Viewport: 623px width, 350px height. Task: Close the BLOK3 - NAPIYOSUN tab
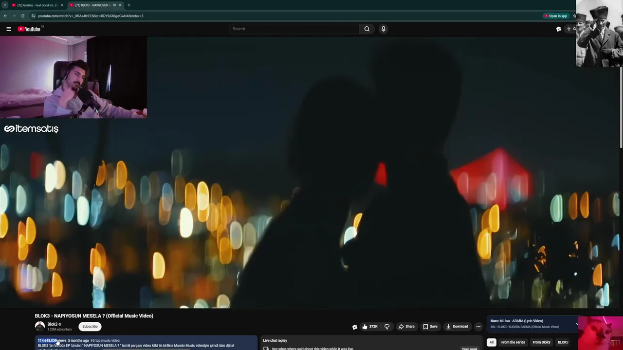(120, 5)
